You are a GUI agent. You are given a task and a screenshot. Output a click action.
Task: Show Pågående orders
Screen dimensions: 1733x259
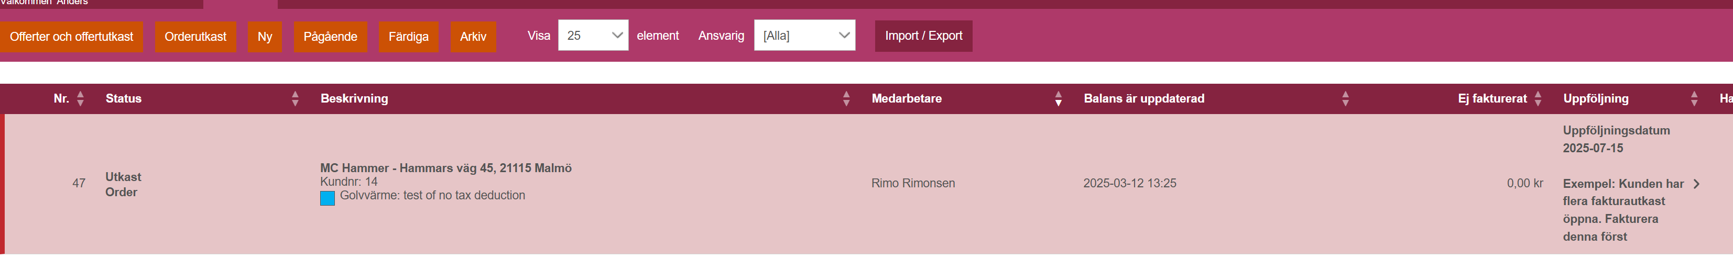click(x=330, y=36)
